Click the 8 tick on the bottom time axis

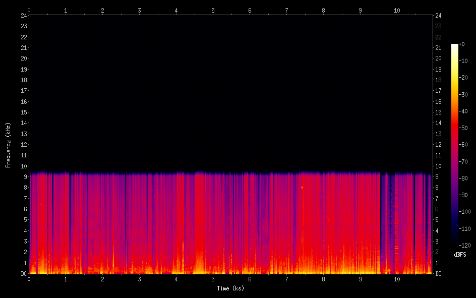click(x=323, y=279)
